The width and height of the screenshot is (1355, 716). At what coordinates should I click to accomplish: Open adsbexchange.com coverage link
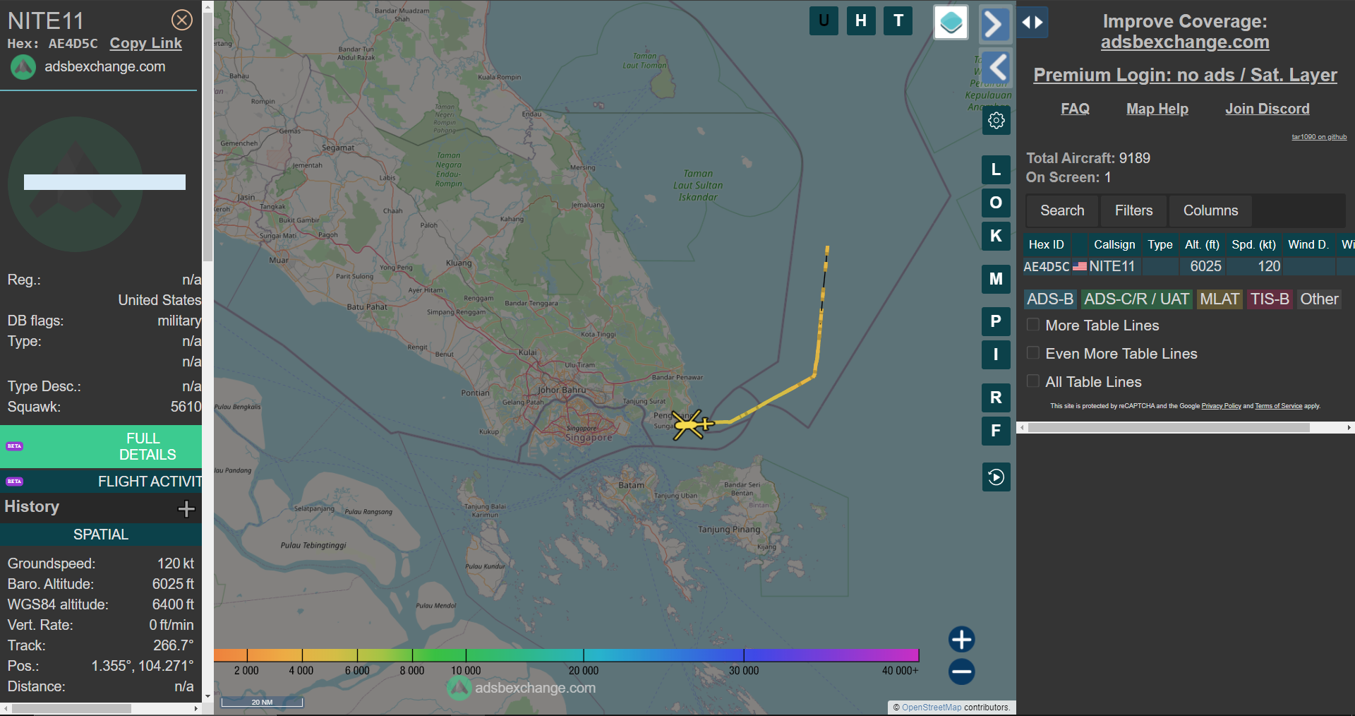[1185, 42]
